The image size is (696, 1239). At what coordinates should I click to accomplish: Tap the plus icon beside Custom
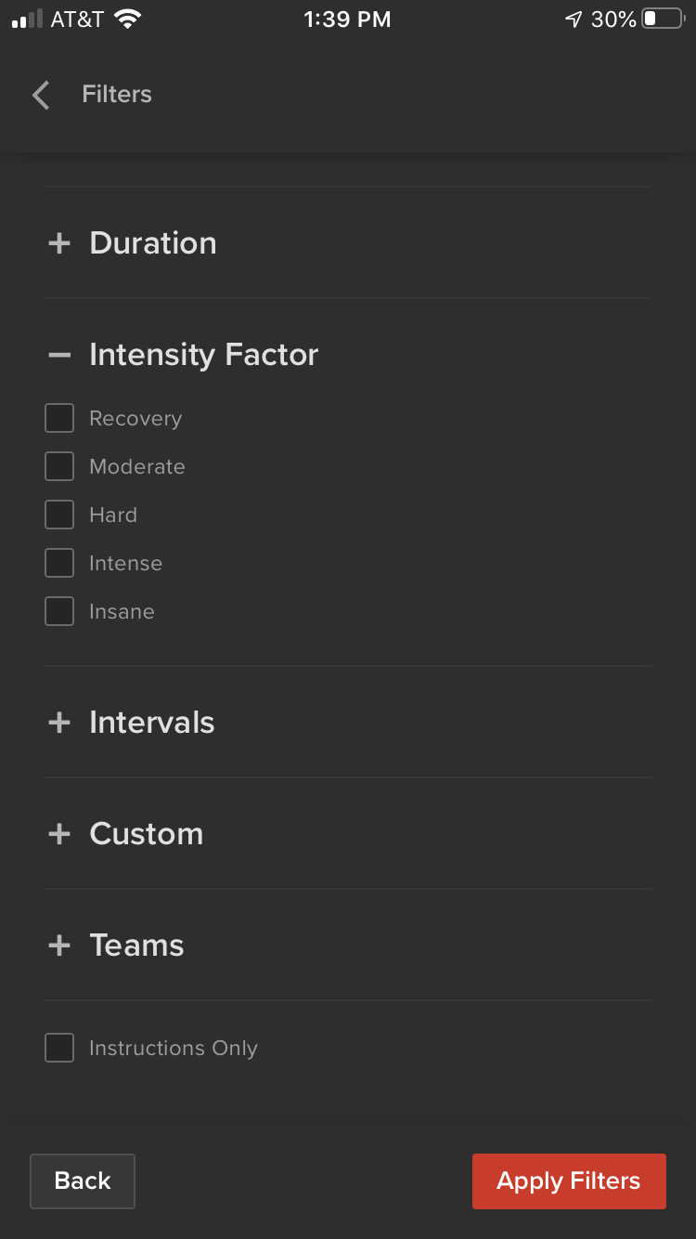[x=59, y=834]
